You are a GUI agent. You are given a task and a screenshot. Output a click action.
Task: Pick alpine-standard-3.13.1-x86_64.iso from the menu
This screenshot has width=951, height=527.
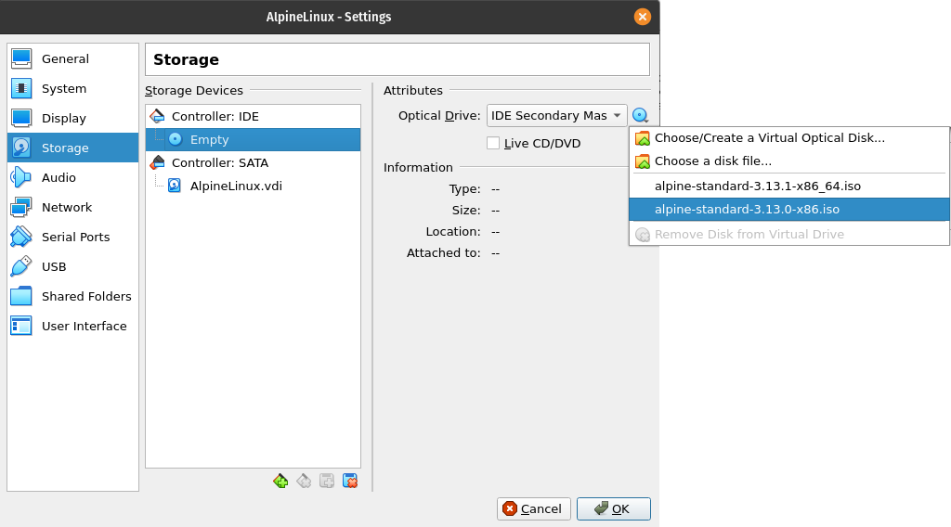point(789,186)
